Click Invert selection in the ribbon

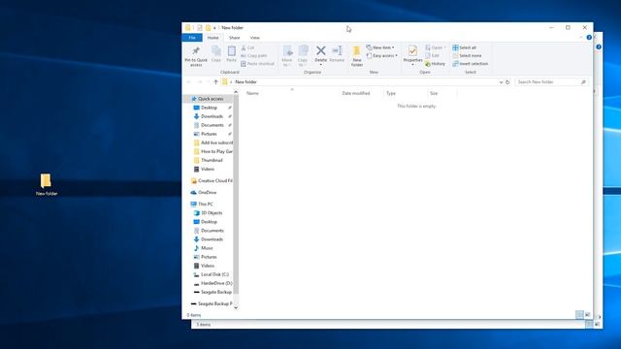coord(471,64)
